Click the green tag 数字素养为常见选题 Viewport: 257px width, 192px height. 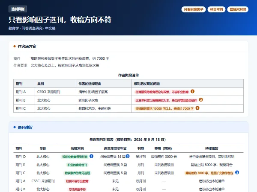pyautogui.click(x=77, y=173)
